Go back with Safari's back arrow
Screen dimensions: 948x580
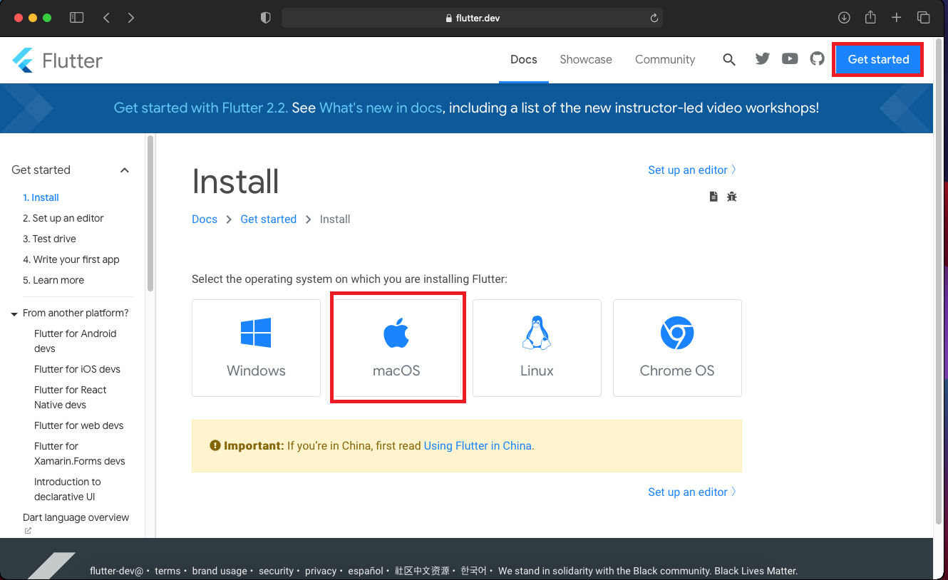tap(106, 18)
